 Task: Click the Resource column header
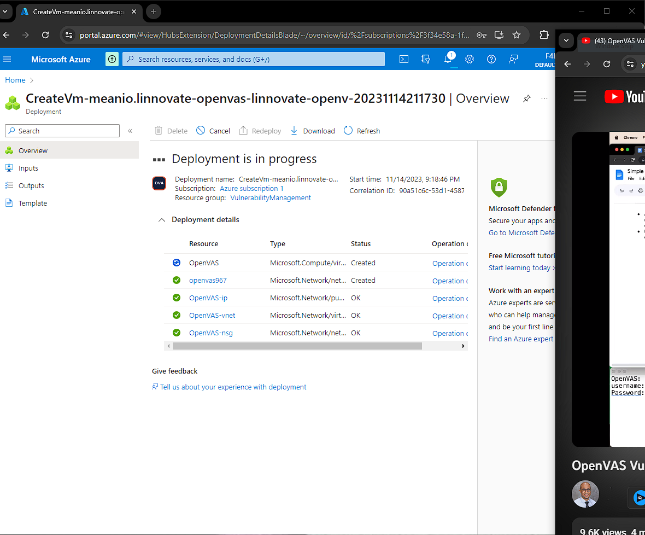(x=204, y=243)
